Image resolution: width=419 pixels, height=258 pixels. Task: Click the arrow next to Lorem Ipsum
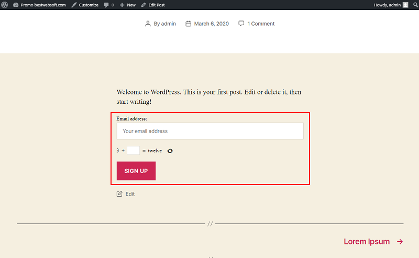pyautogui.click(x=400, y=242)
